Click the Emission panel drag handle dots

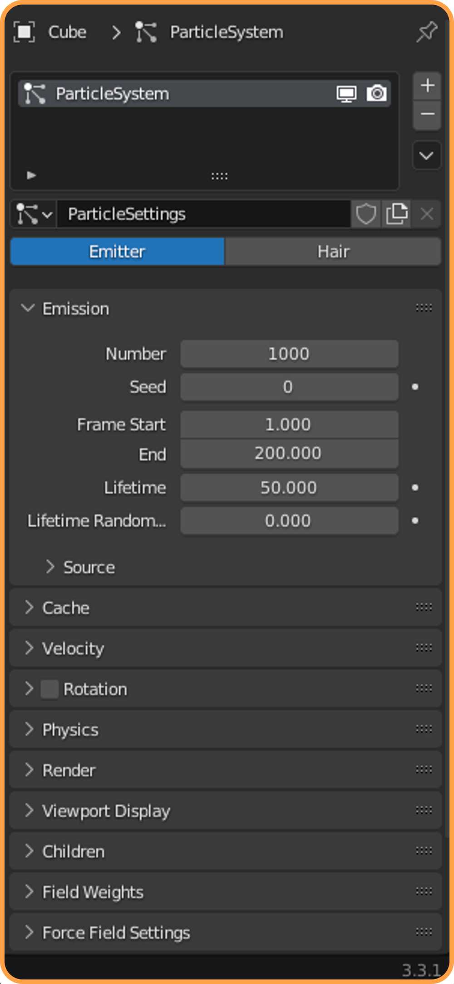pyautogui.click(x=424, y=308)
